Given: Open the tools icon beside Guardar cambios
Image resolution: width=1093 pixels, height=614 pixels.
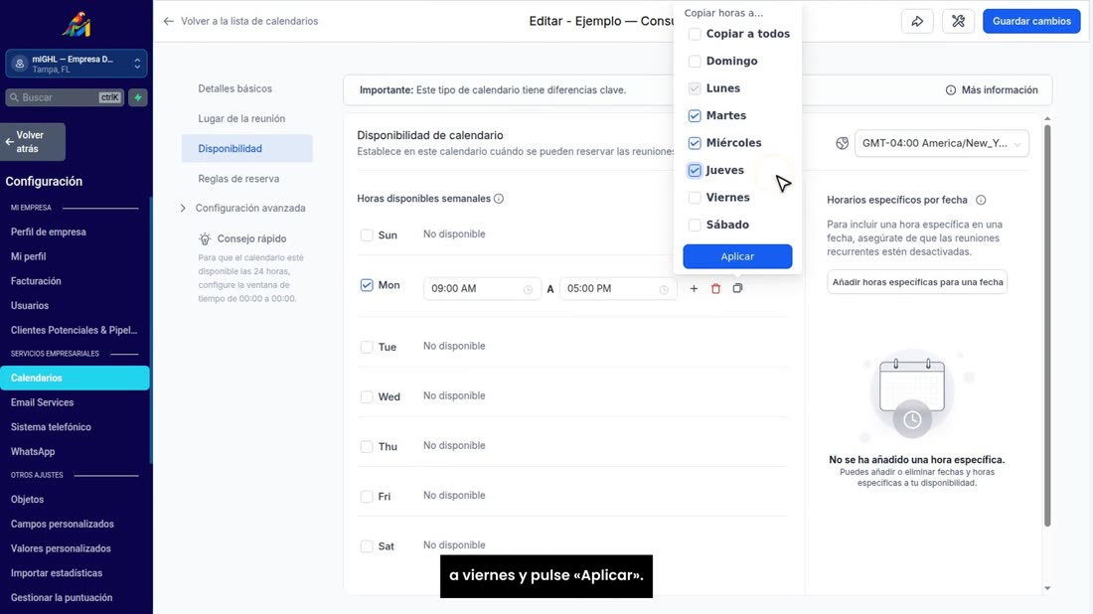Looking at the screenshot, I should [959, 21].
